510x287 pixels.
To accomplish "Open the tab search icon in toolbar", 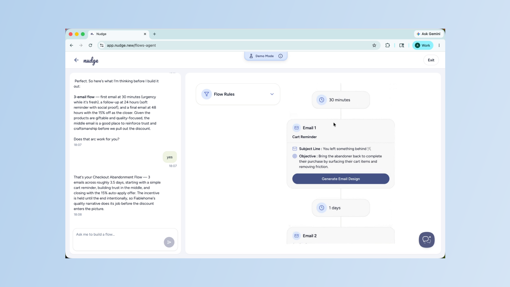I will (x=402, y=45).
